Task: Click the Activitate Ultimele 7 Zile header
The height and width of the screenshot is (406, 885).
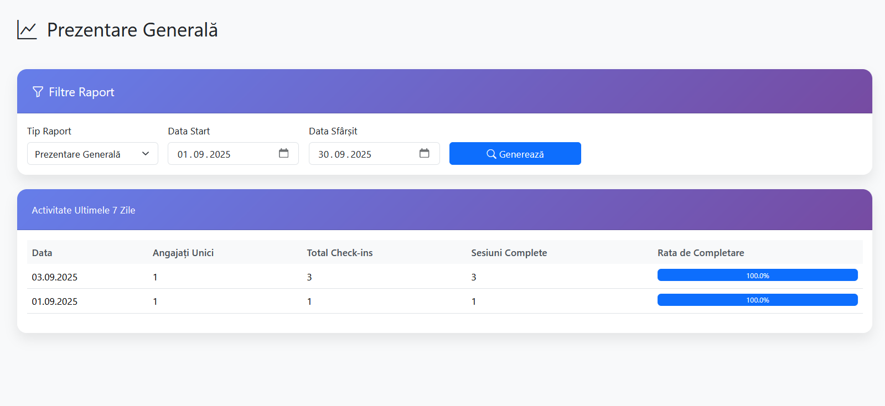Action: pos(84,210)
